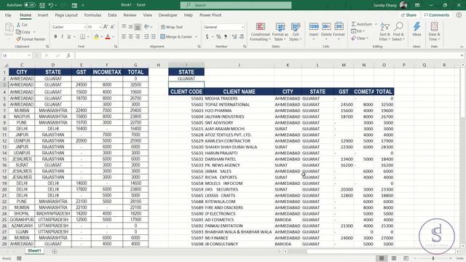Click the Date & Time icon
This screenshot has height=262, width=466.
point(434,27)
